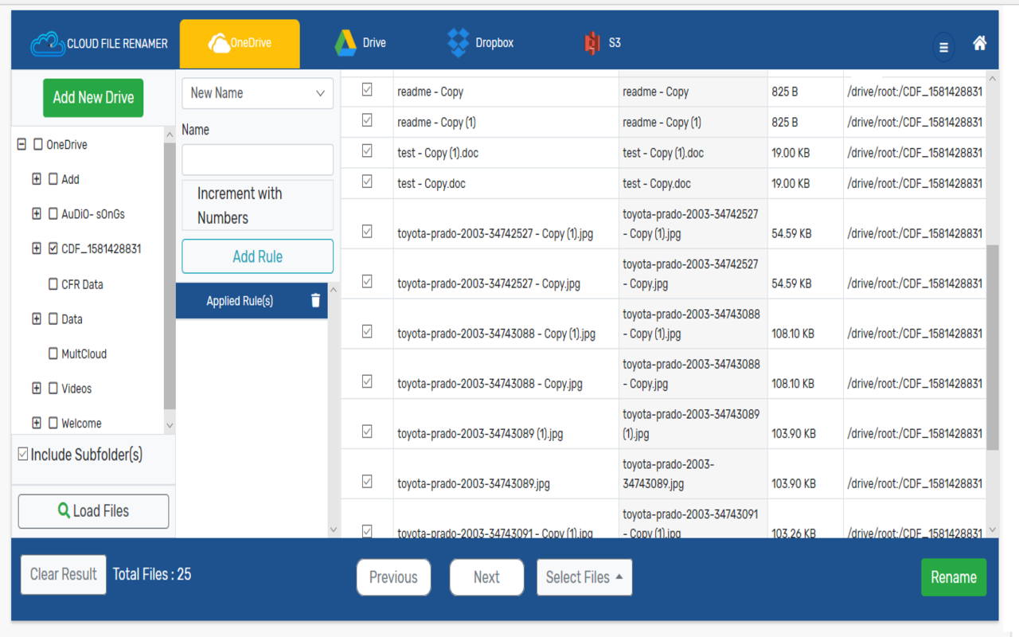Image resolution: width=1019 pixels, height=637 pixels.
Task: Click the Load Files button
Action: coord(92,510)
